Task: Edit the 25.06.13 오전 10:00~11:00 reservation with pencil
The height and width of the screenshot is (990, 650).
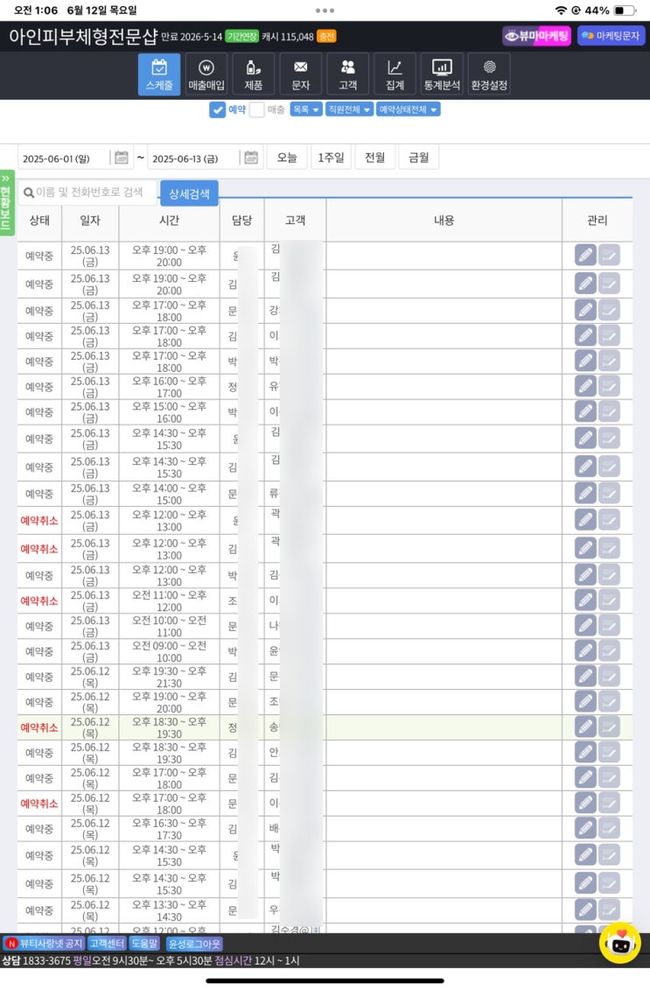Action: pos(585,626)
